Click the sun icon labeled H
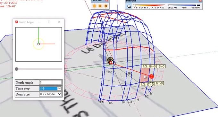The image size is (218, 117). tap(106, 6)
